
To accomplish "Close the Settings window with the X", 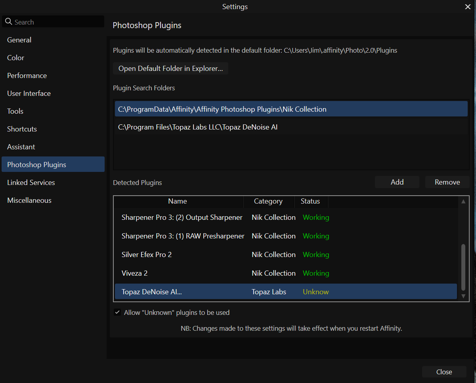I will point(467,7).
